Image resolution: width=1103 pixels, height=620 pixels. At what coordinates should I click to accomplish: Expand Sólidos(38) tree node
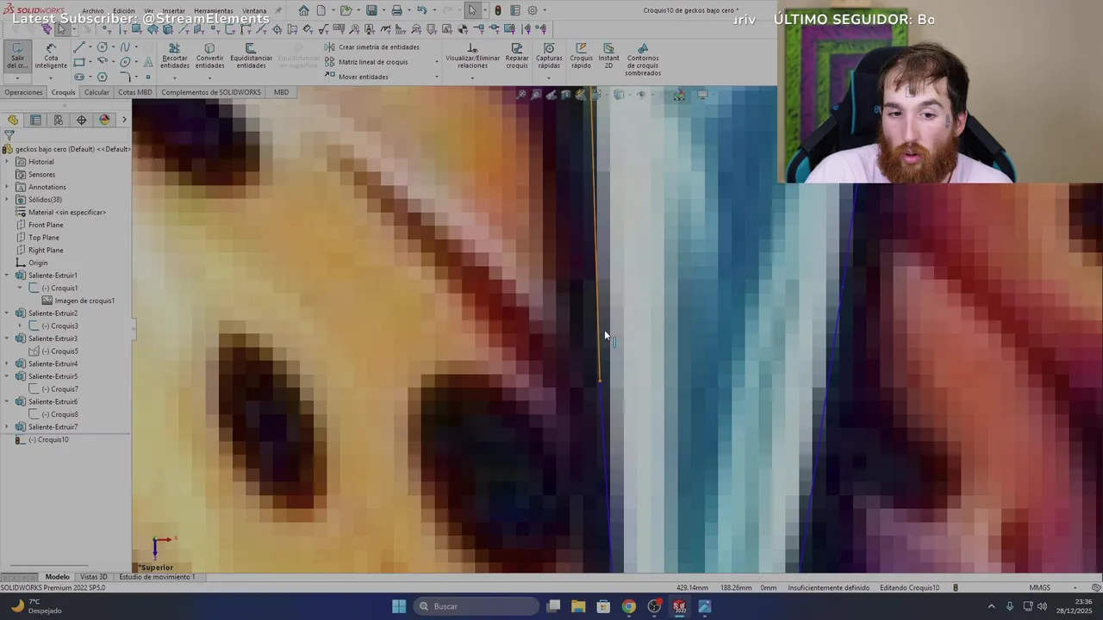coord(8,200)
